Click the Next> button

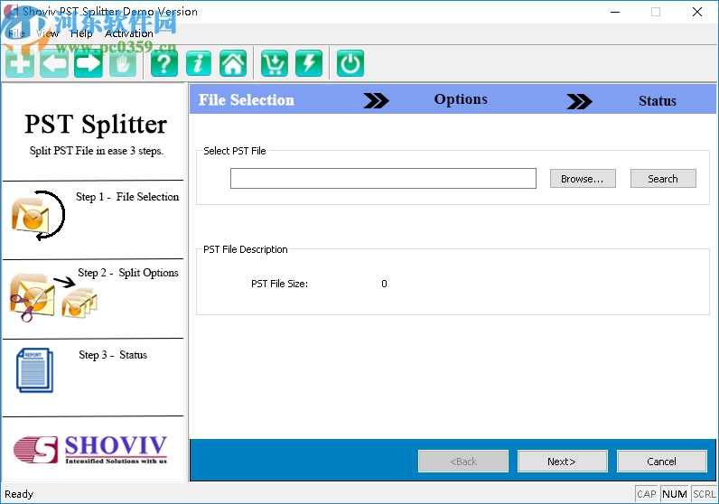(x=562, y=461)
